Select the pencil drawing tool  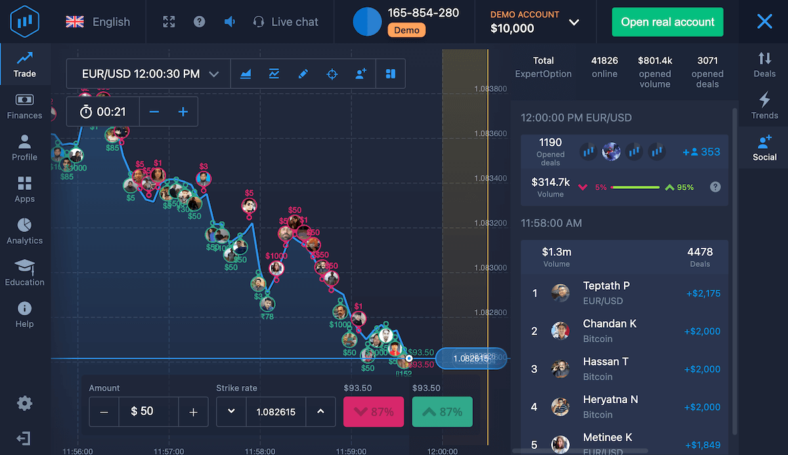303,74
